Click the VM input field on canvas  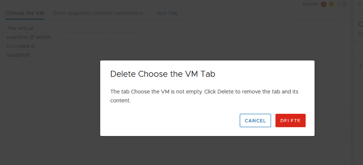[x=102, y=29]
